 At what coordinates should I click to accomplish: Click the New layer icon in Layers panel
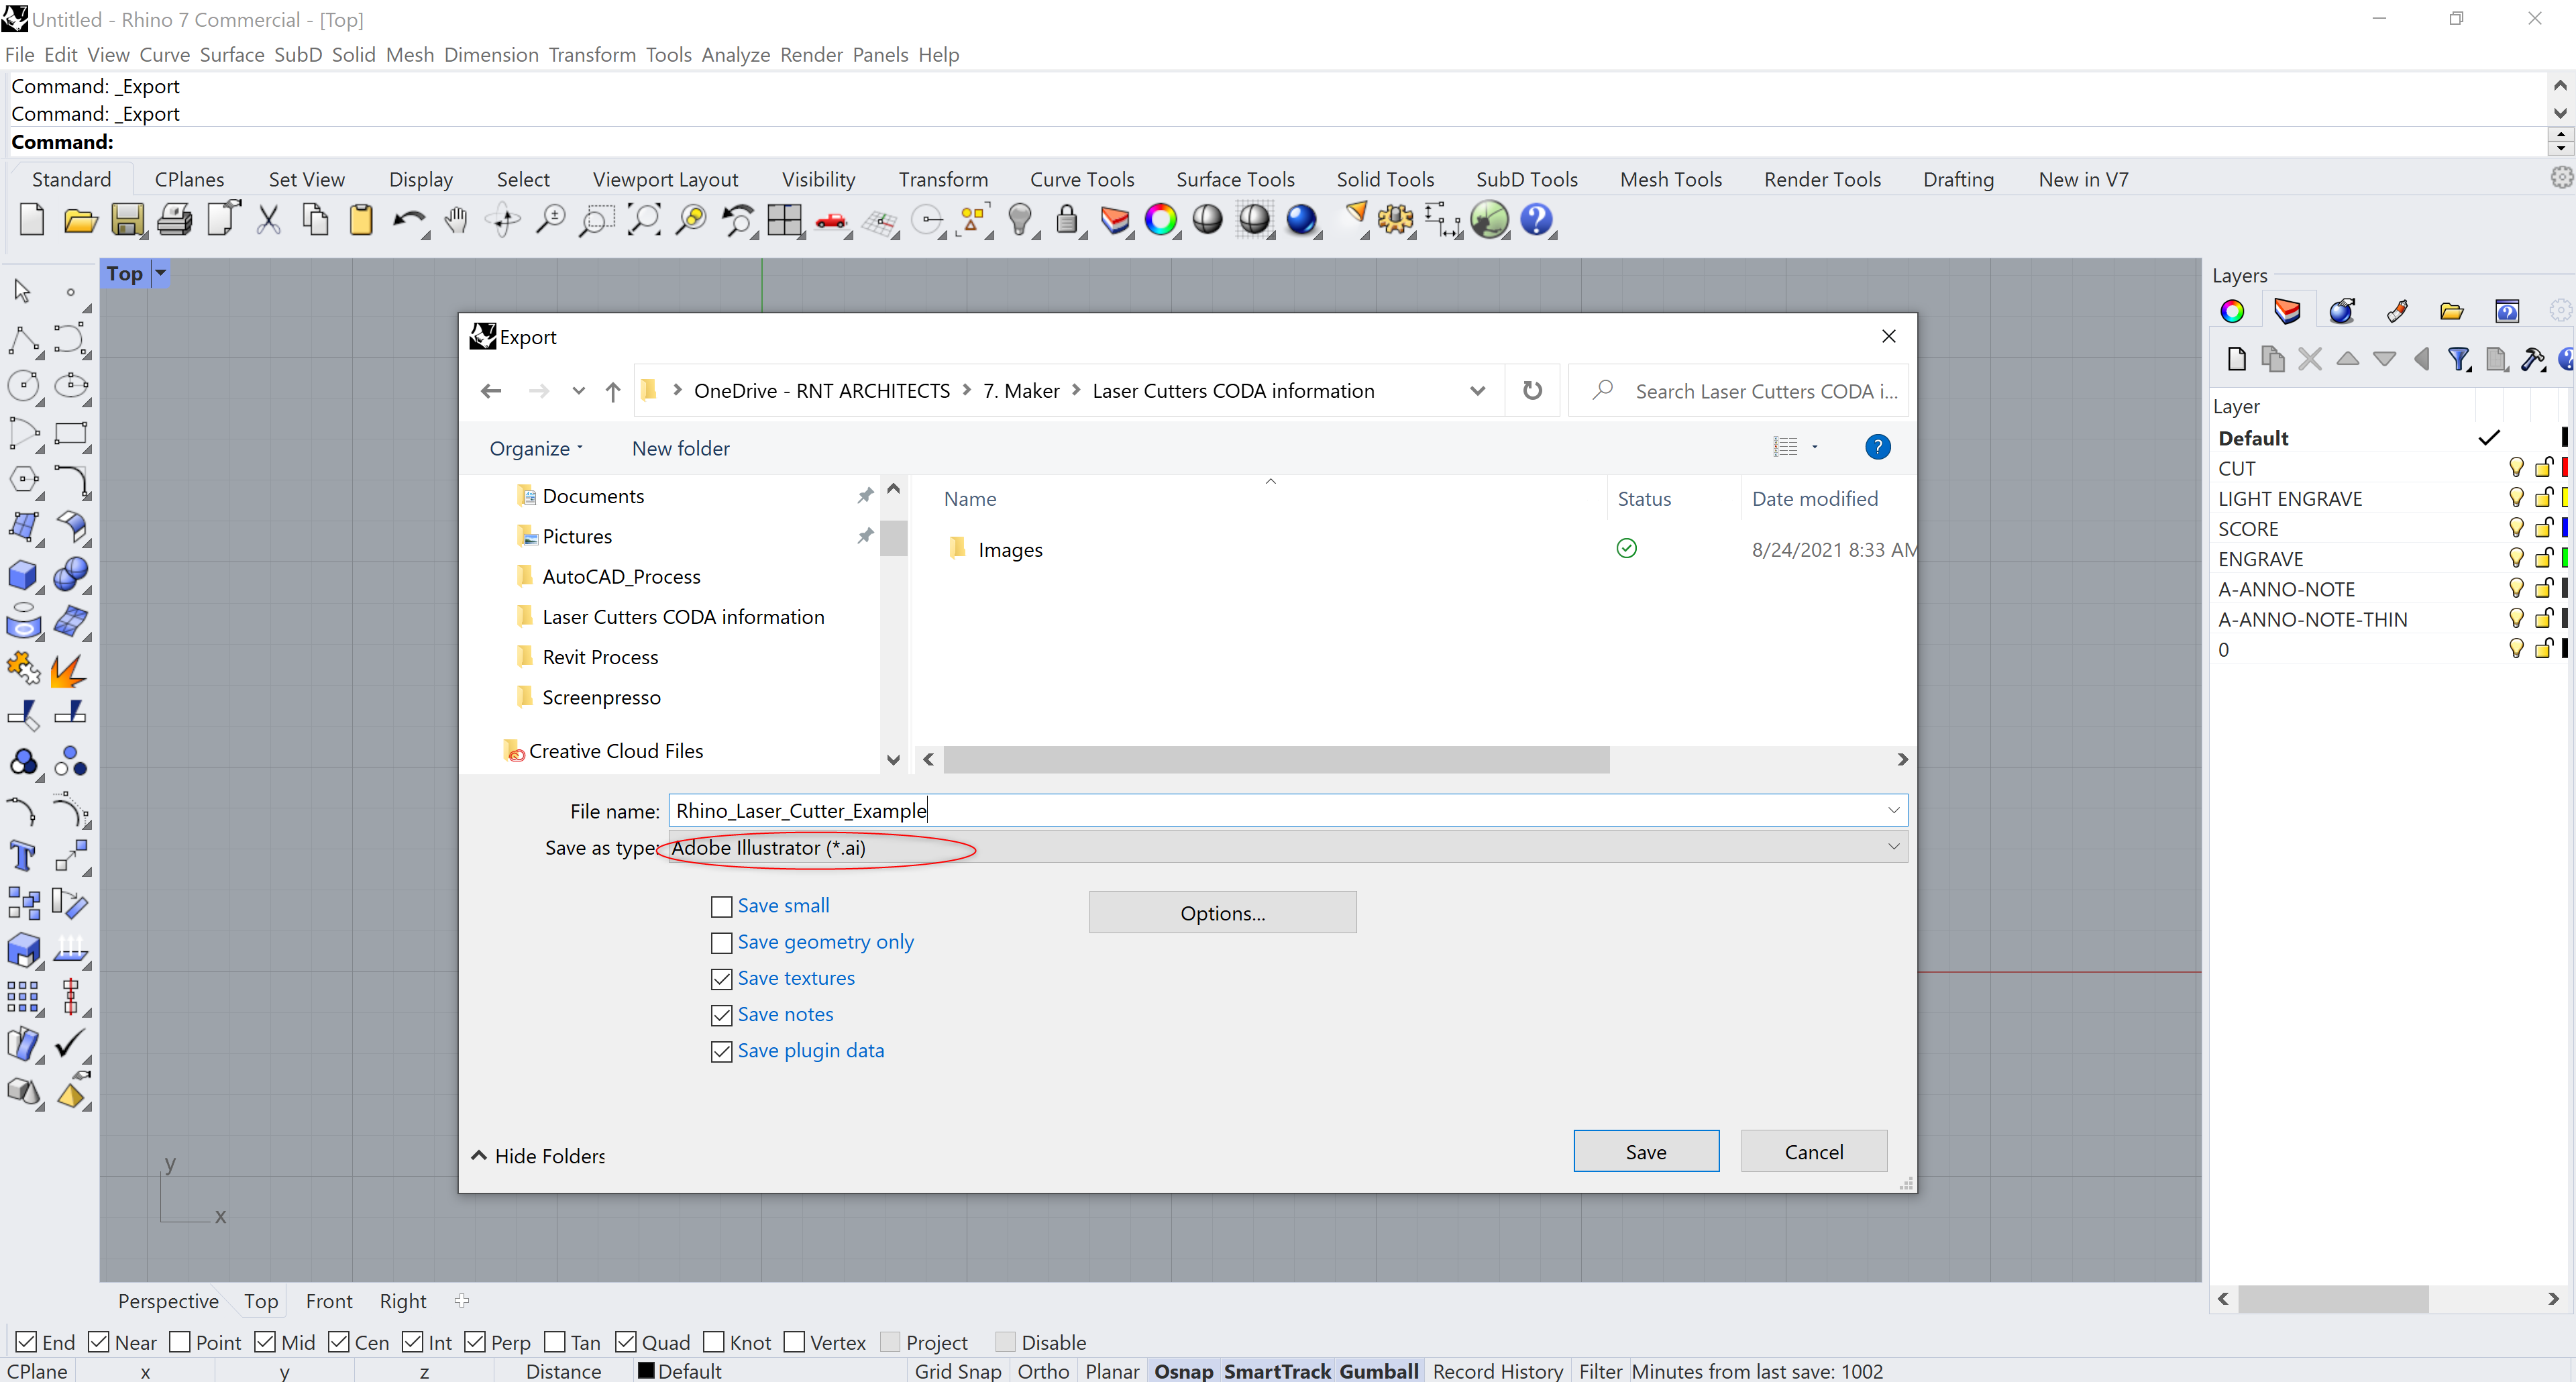2237,359
